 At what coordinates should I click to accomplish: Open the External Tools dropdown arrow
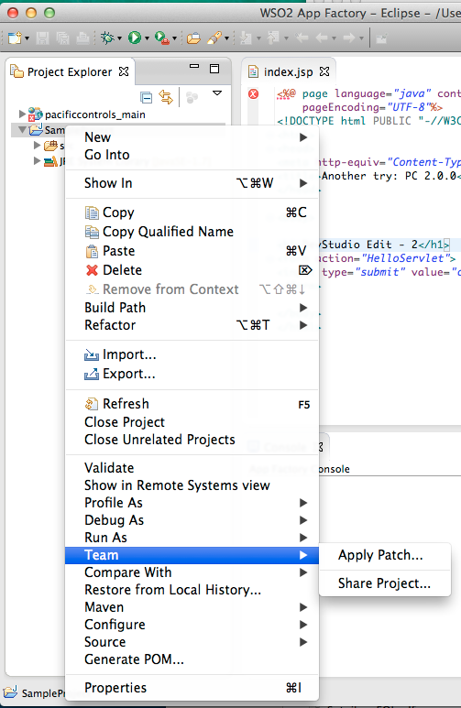(174, 38)
